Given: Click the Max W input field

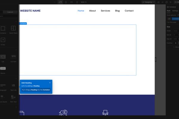Looking at the screenshot, I should tap(176, 39).
